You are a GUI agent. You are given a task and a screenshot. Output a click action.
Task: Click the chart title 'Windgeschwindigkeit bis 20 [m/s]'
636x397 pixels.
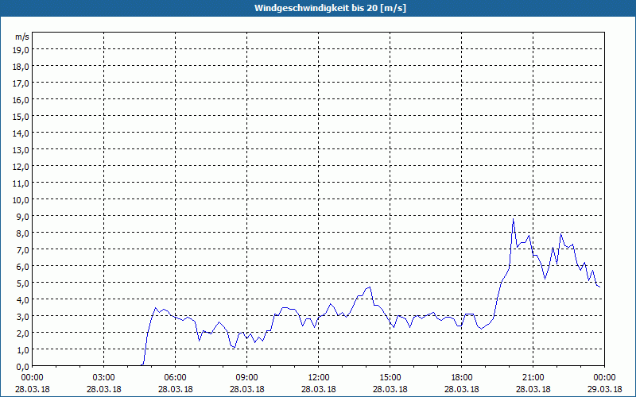click(330, 8)
